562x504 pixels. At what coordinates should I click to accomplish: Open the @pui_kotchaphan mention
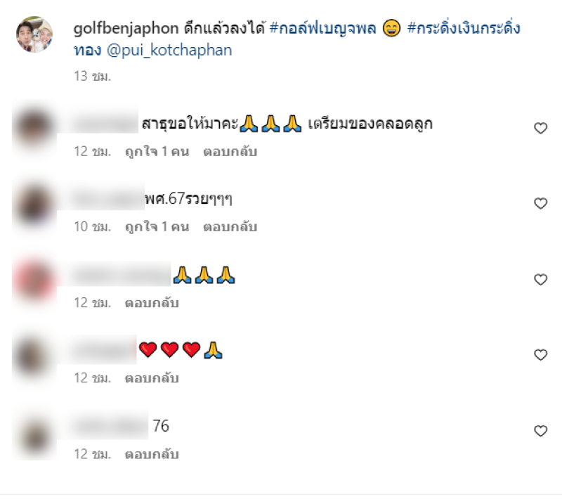point(169,51)
